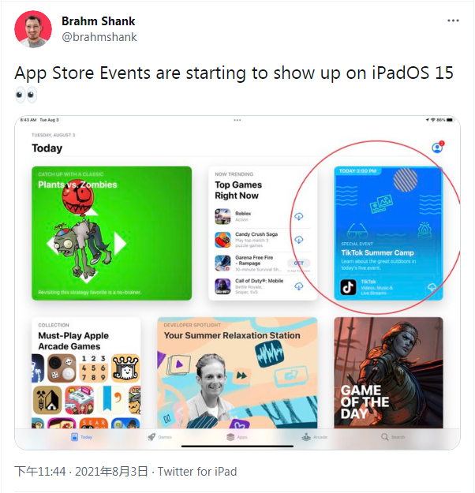Switch to the Games tab
475x493 pixels.
(x=160, y=437)
